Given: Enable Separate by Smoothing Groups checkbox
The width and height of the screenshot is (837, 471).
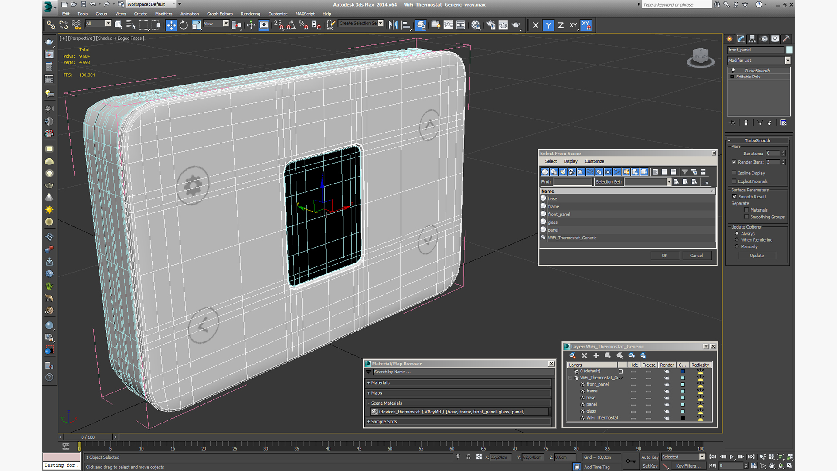Looking at the screenshot, I should [x=746, y=217].
